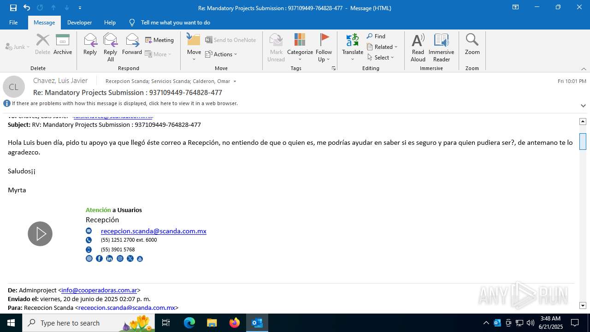Click the website globe icon in signature
This screenshot has height=332, width=590.
pyautogui.click(x=89, y=259)
